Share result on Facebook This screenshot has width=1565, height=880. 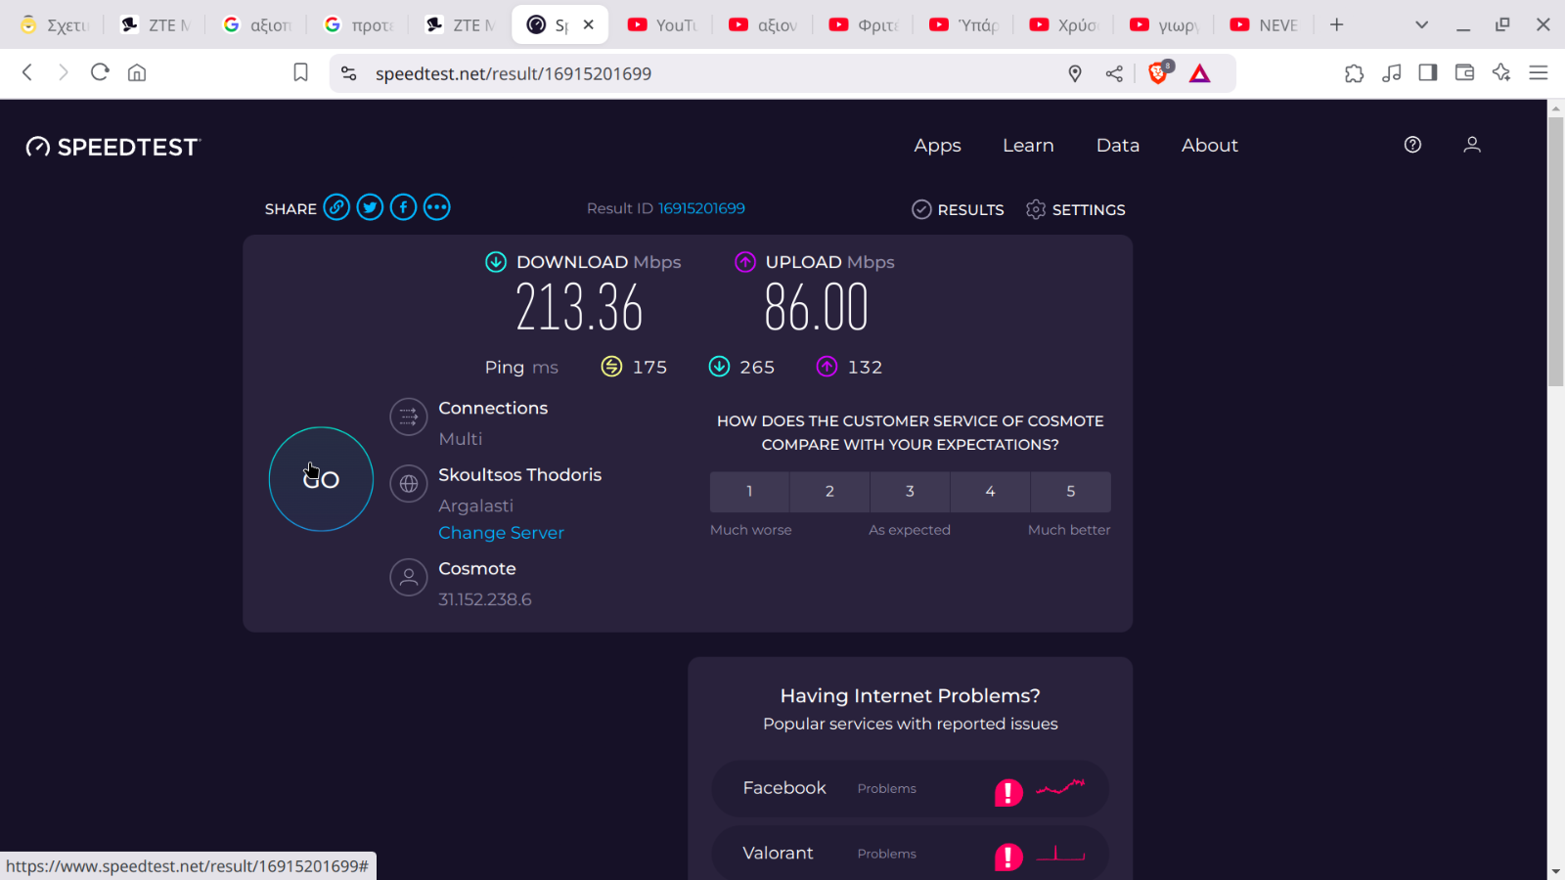point(403,207)
